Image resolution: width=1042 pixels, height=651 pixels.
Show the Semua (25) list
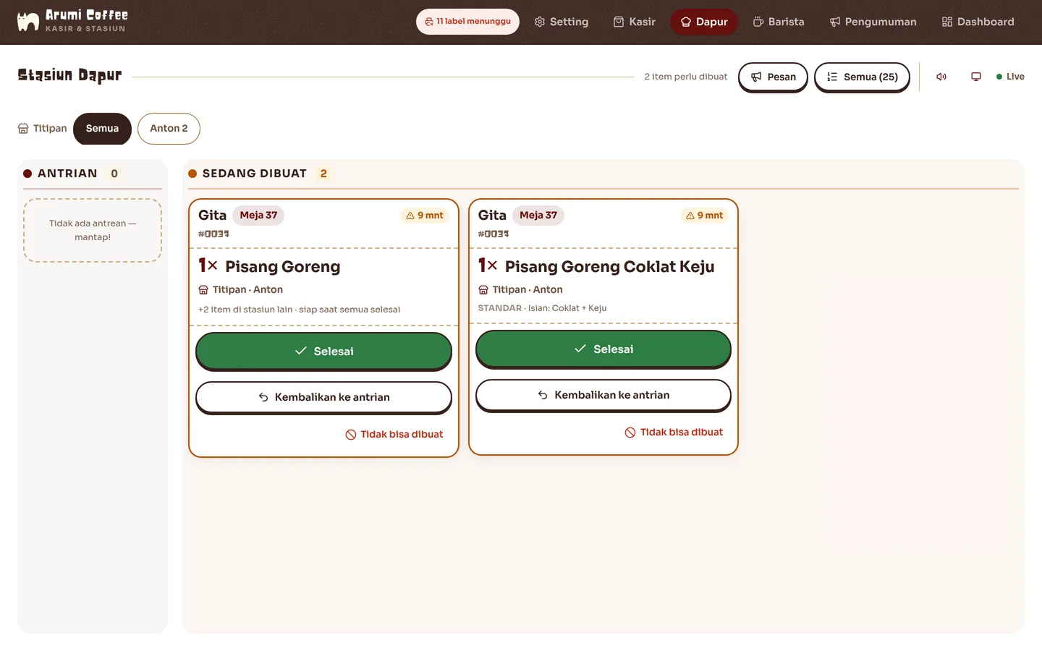click(x=862, y=77)
